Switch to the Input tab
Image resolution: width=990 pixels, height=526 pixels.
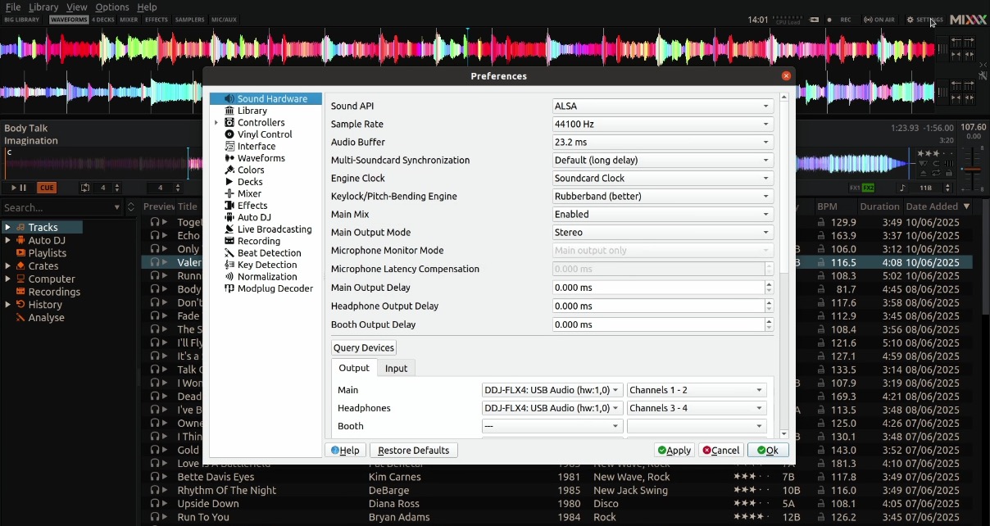pos(397,368)
